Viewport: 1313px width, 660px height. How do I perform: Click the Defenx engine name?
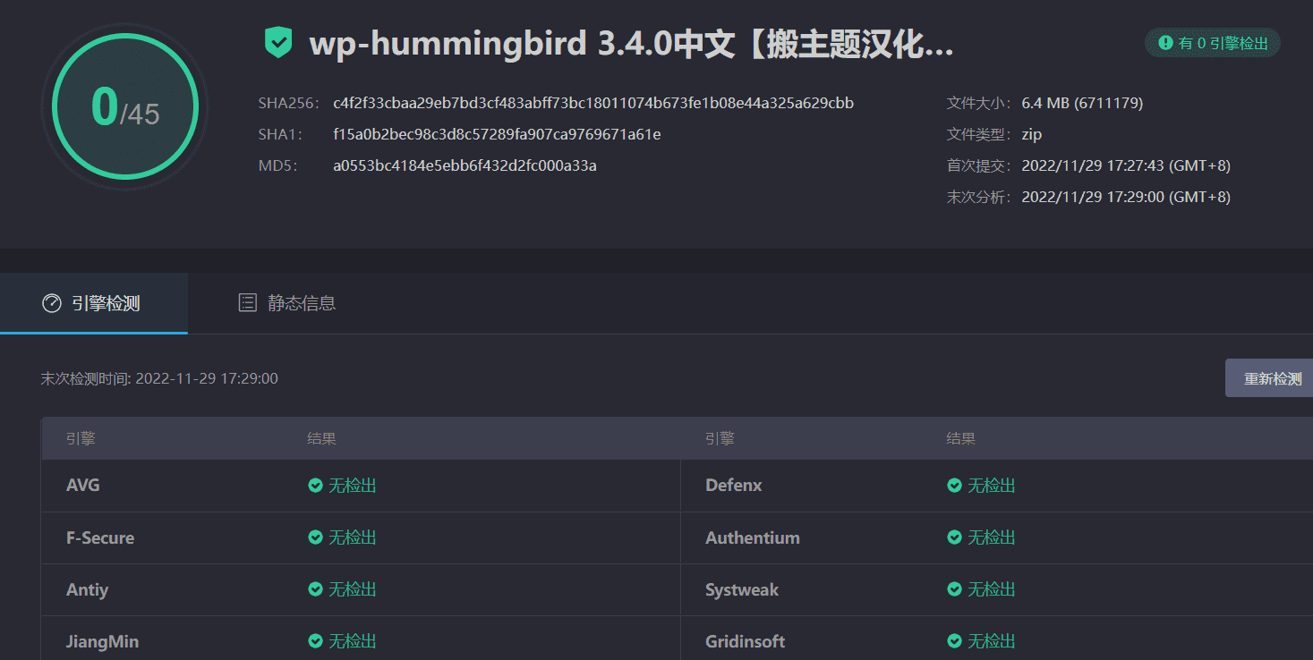click(734, 486)
